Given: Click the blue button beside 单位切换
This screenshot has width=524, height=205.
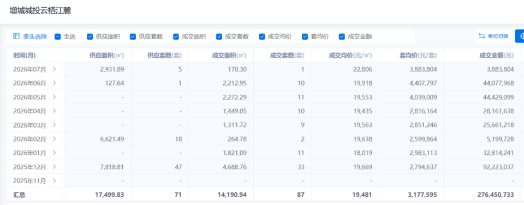Looking at the screenshot, I should [520, 36].
